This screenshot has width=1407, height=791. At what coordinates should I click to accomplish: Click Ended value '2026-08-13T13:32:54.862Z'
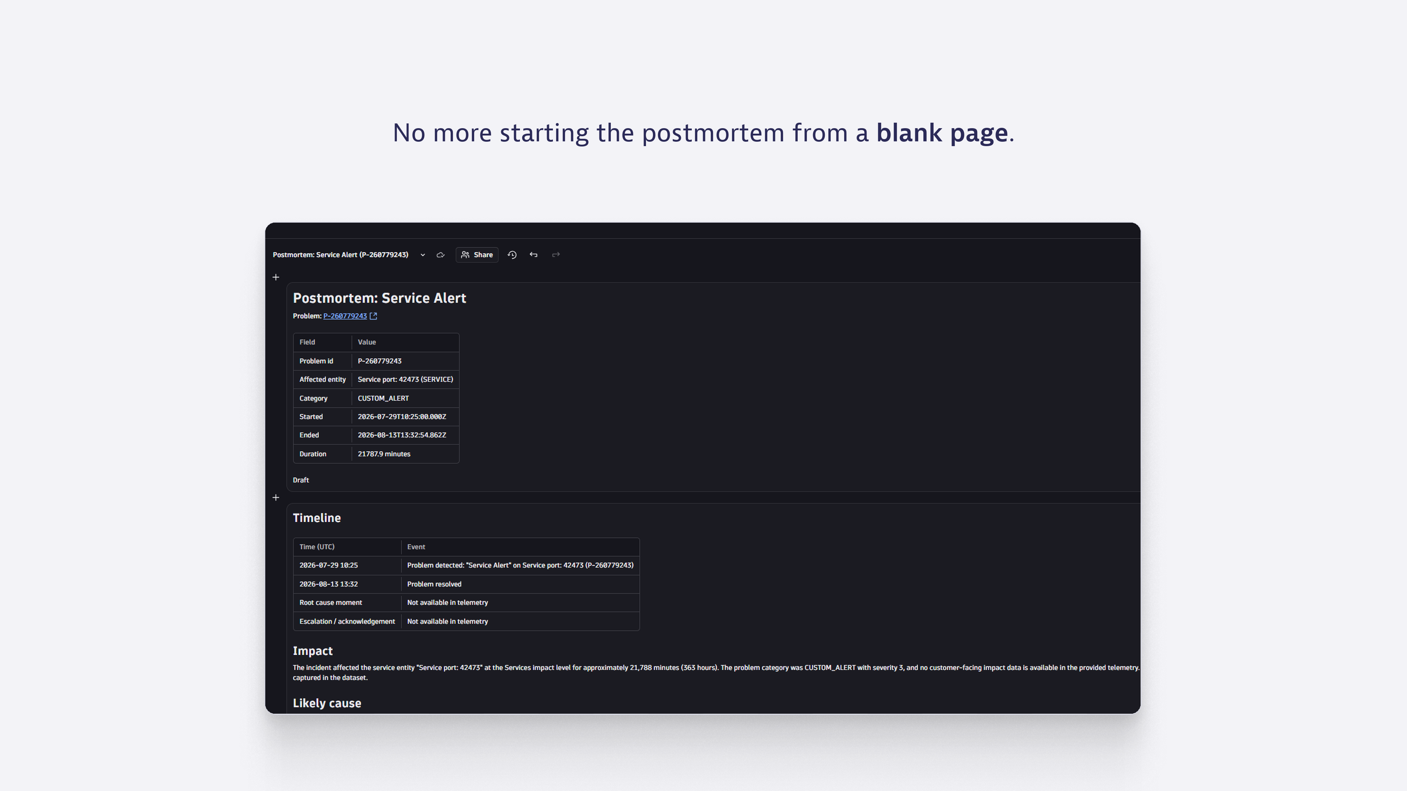(x=402, y=435)
